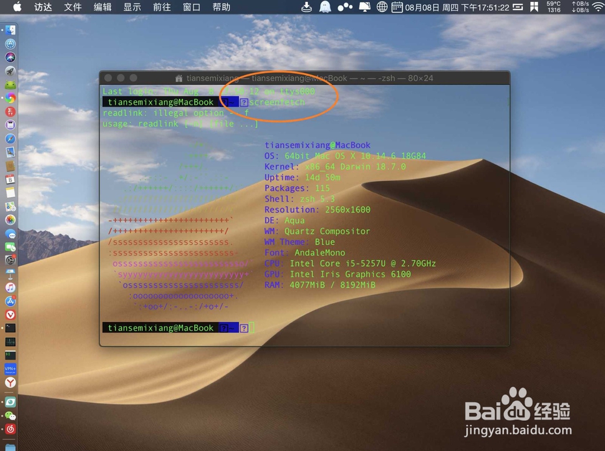Open Launchpad rocket icon in dock
Screen dimensions: 605x451
coord(10,71)
